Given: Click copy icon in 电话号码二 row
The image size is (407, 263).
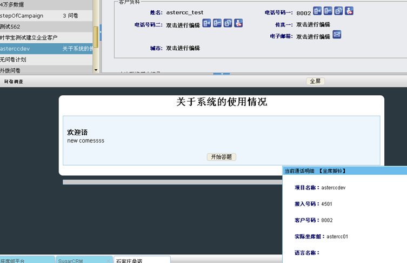Looking at the screenshot, I should click(x=228, y=23).
